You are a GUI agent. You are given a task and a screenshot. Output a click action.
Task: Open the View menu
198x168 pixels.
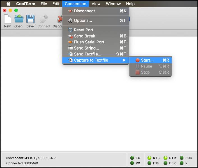pyautogui.click(x=96, y=4)
